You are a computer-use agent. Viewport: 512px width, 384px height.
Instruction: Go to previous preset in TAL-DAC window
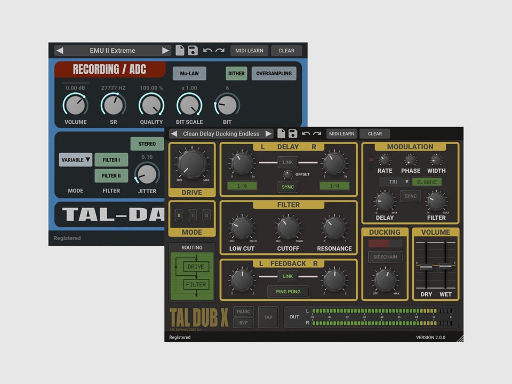coord(60,51)
